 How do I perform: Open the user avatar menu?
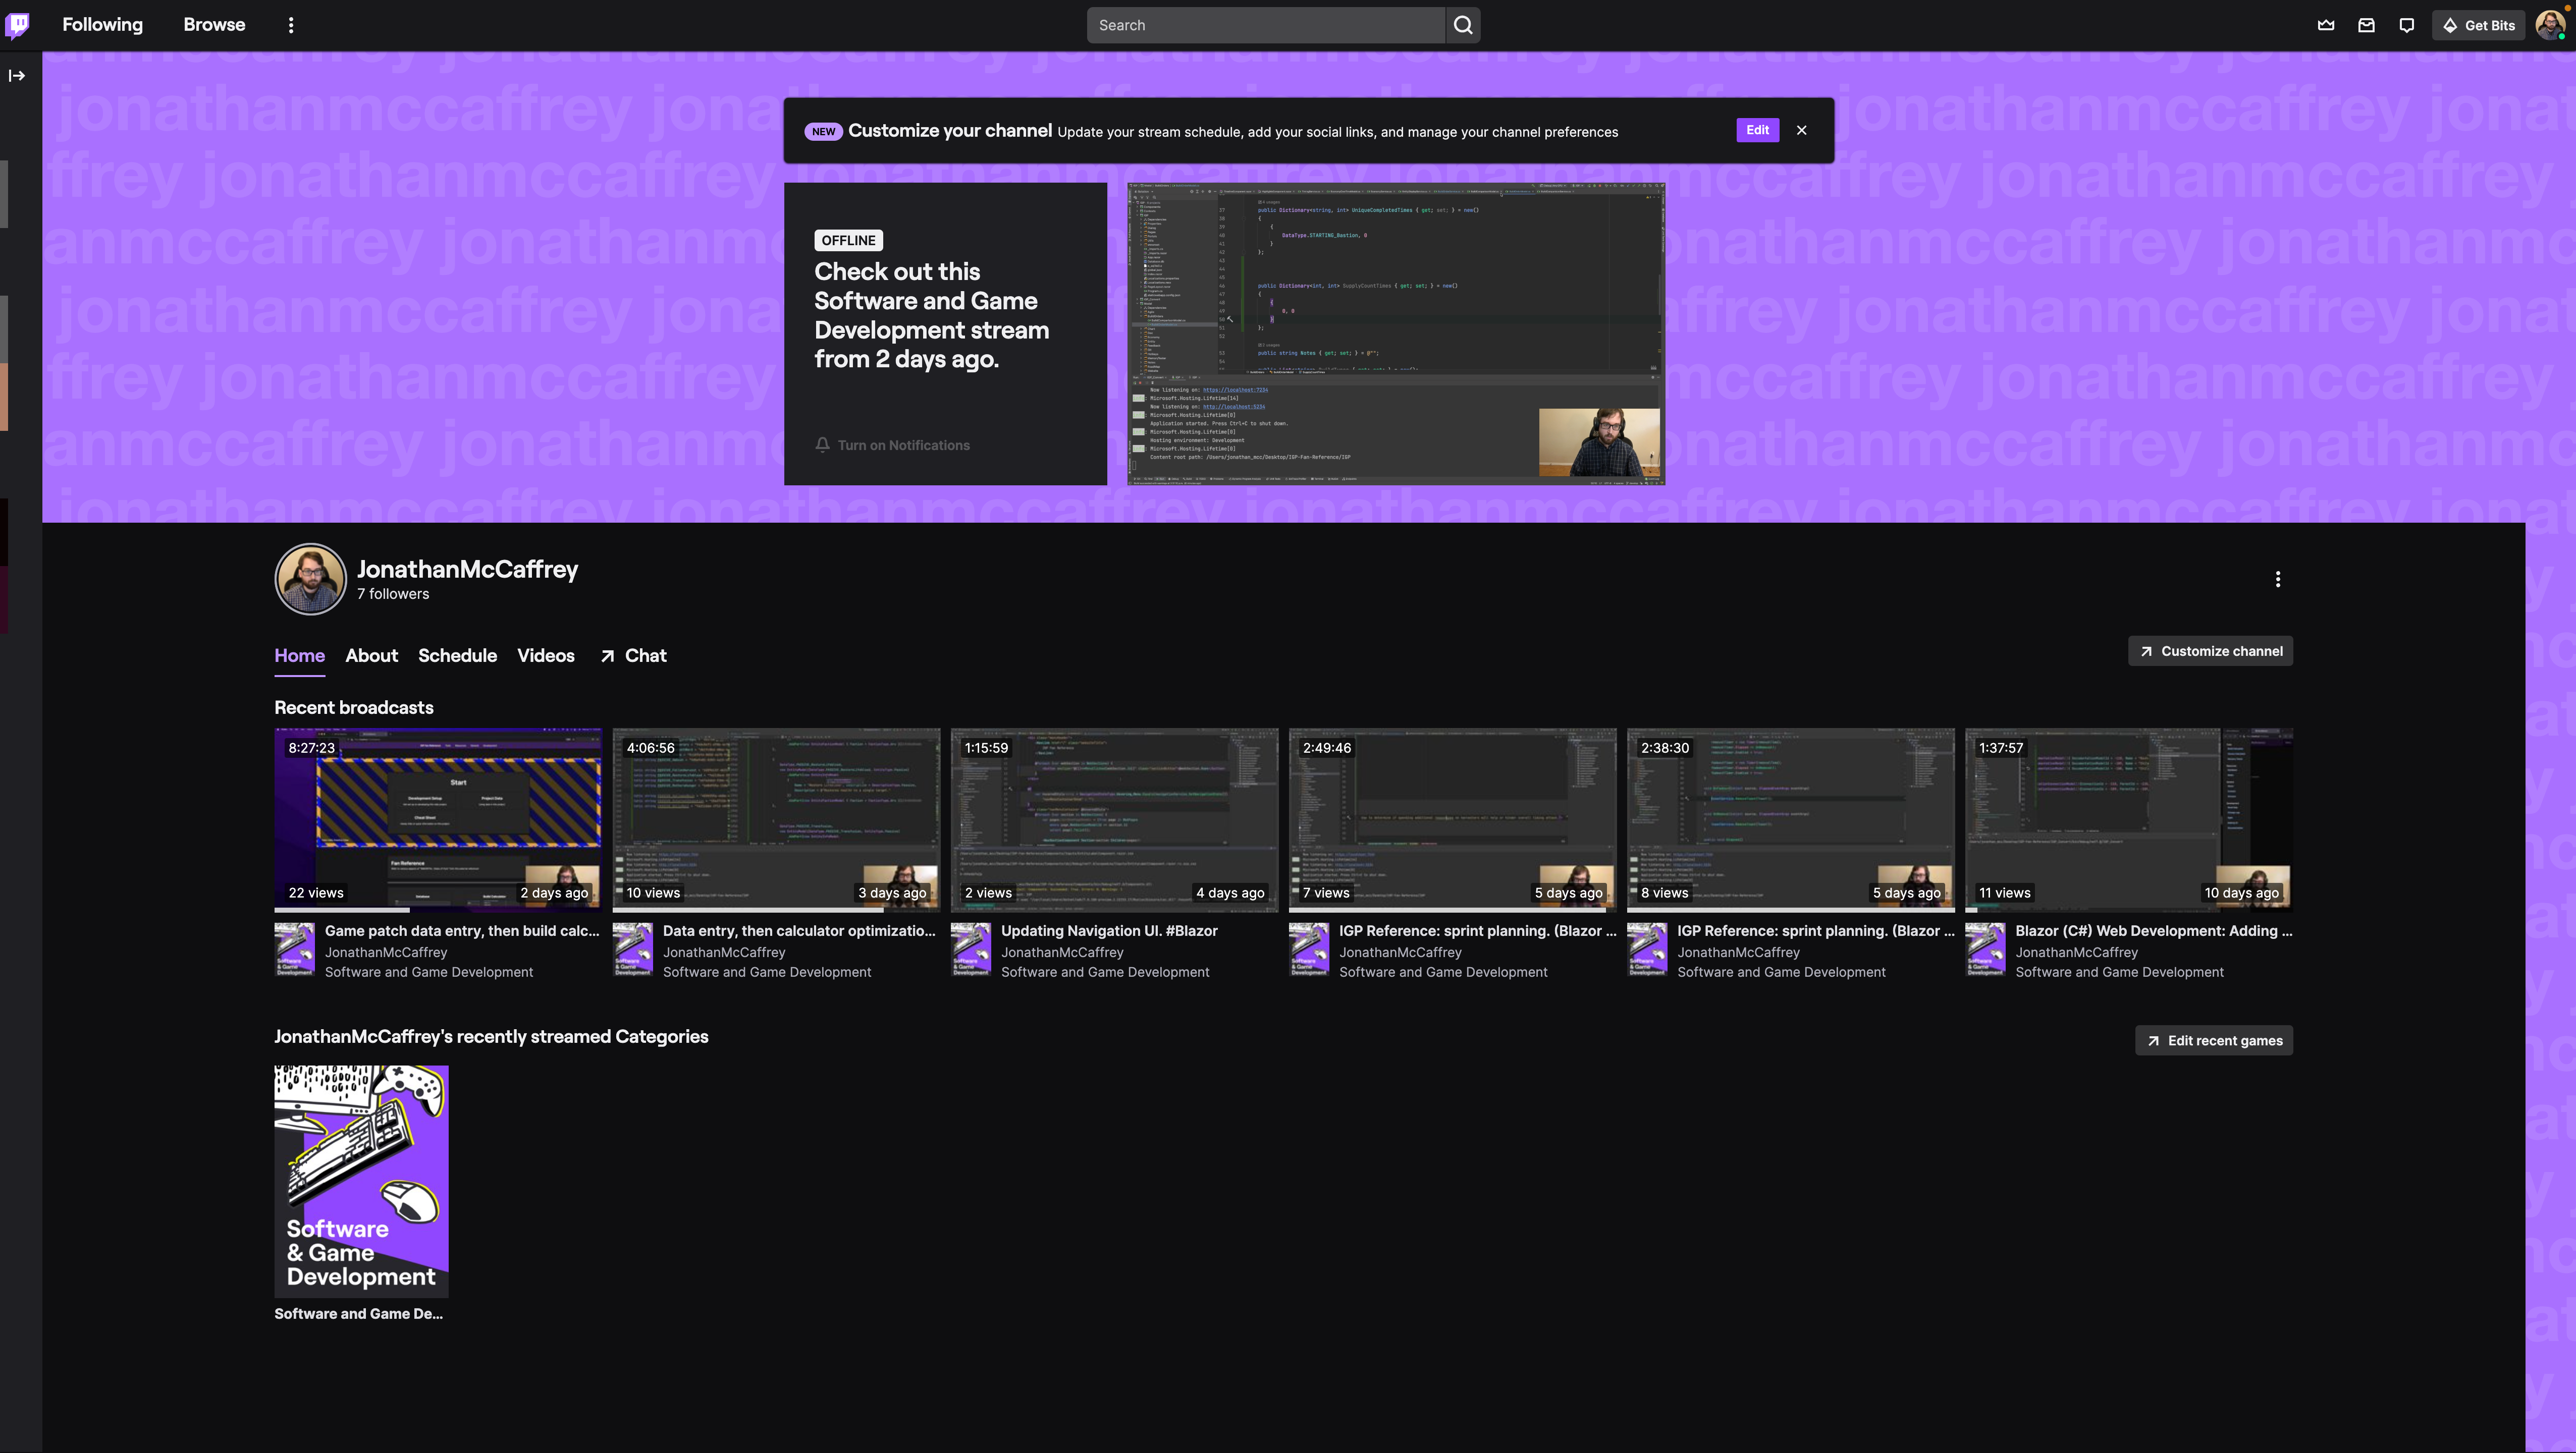[2550, 25]
